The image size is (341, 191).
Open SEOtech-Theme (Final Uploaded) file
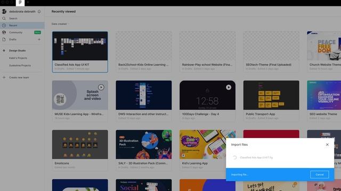pos(271,52)
